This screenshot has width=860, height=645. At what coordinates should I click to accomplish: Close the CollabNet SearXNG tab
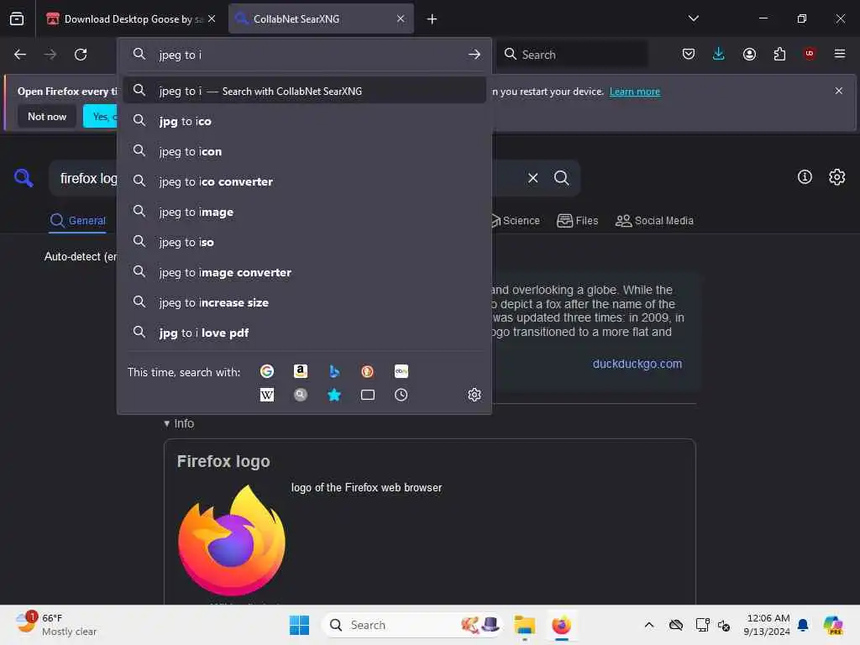[x=401, y=18]
